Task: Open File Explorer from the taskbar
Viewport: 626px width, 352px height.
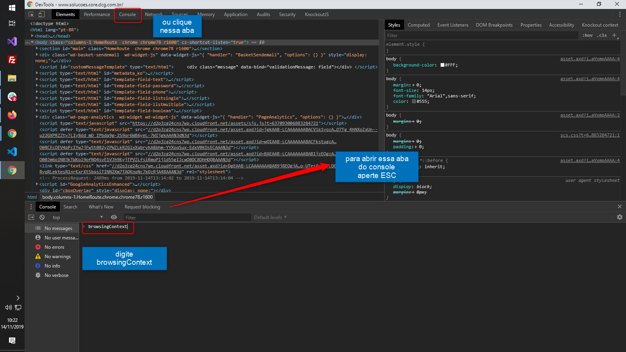Action: coord(12,78)
